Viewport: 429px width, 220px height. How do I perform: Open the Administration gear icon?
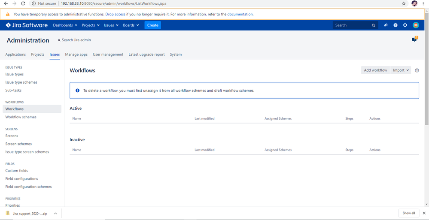405,25
